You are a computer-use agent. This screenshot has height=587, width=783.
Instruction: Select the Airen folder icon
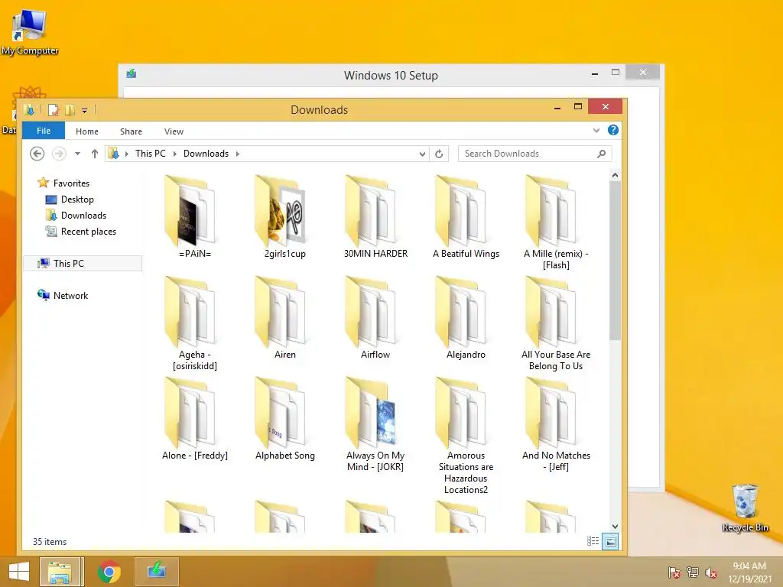coord(281,310)
